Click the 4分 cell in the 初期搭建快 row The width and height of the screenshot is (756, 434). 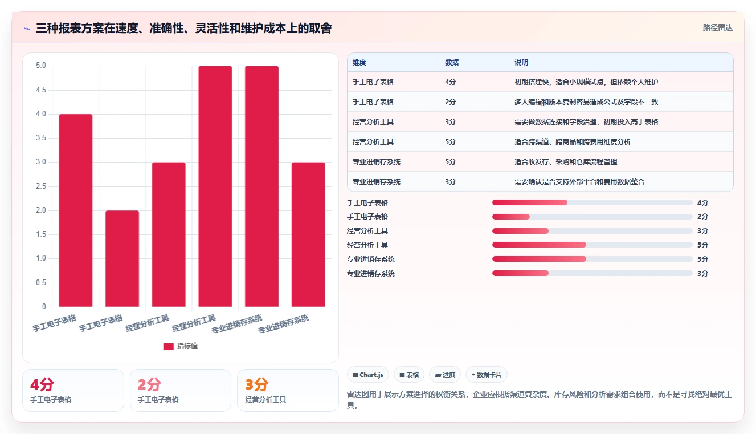click(450, 82)
